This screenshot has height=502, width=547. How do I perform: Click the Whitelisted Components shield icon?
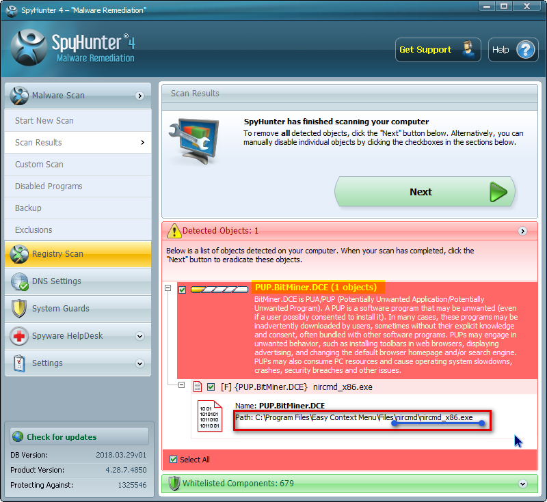[x=174, y=483]
